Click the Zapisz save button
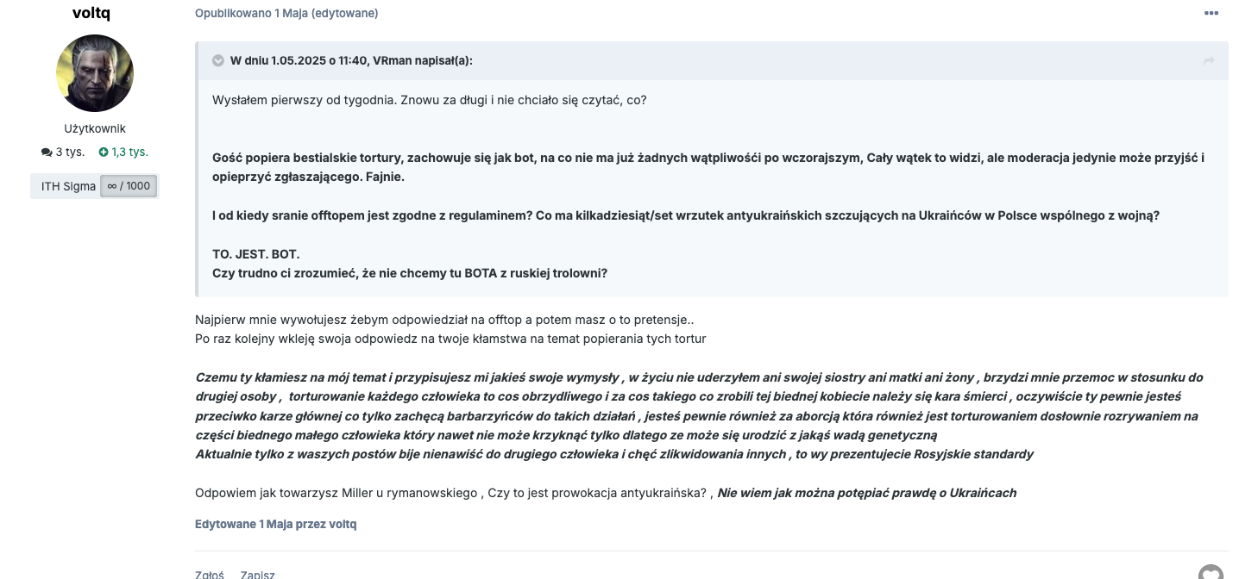1239x579 pixels. tap(257, 575)
